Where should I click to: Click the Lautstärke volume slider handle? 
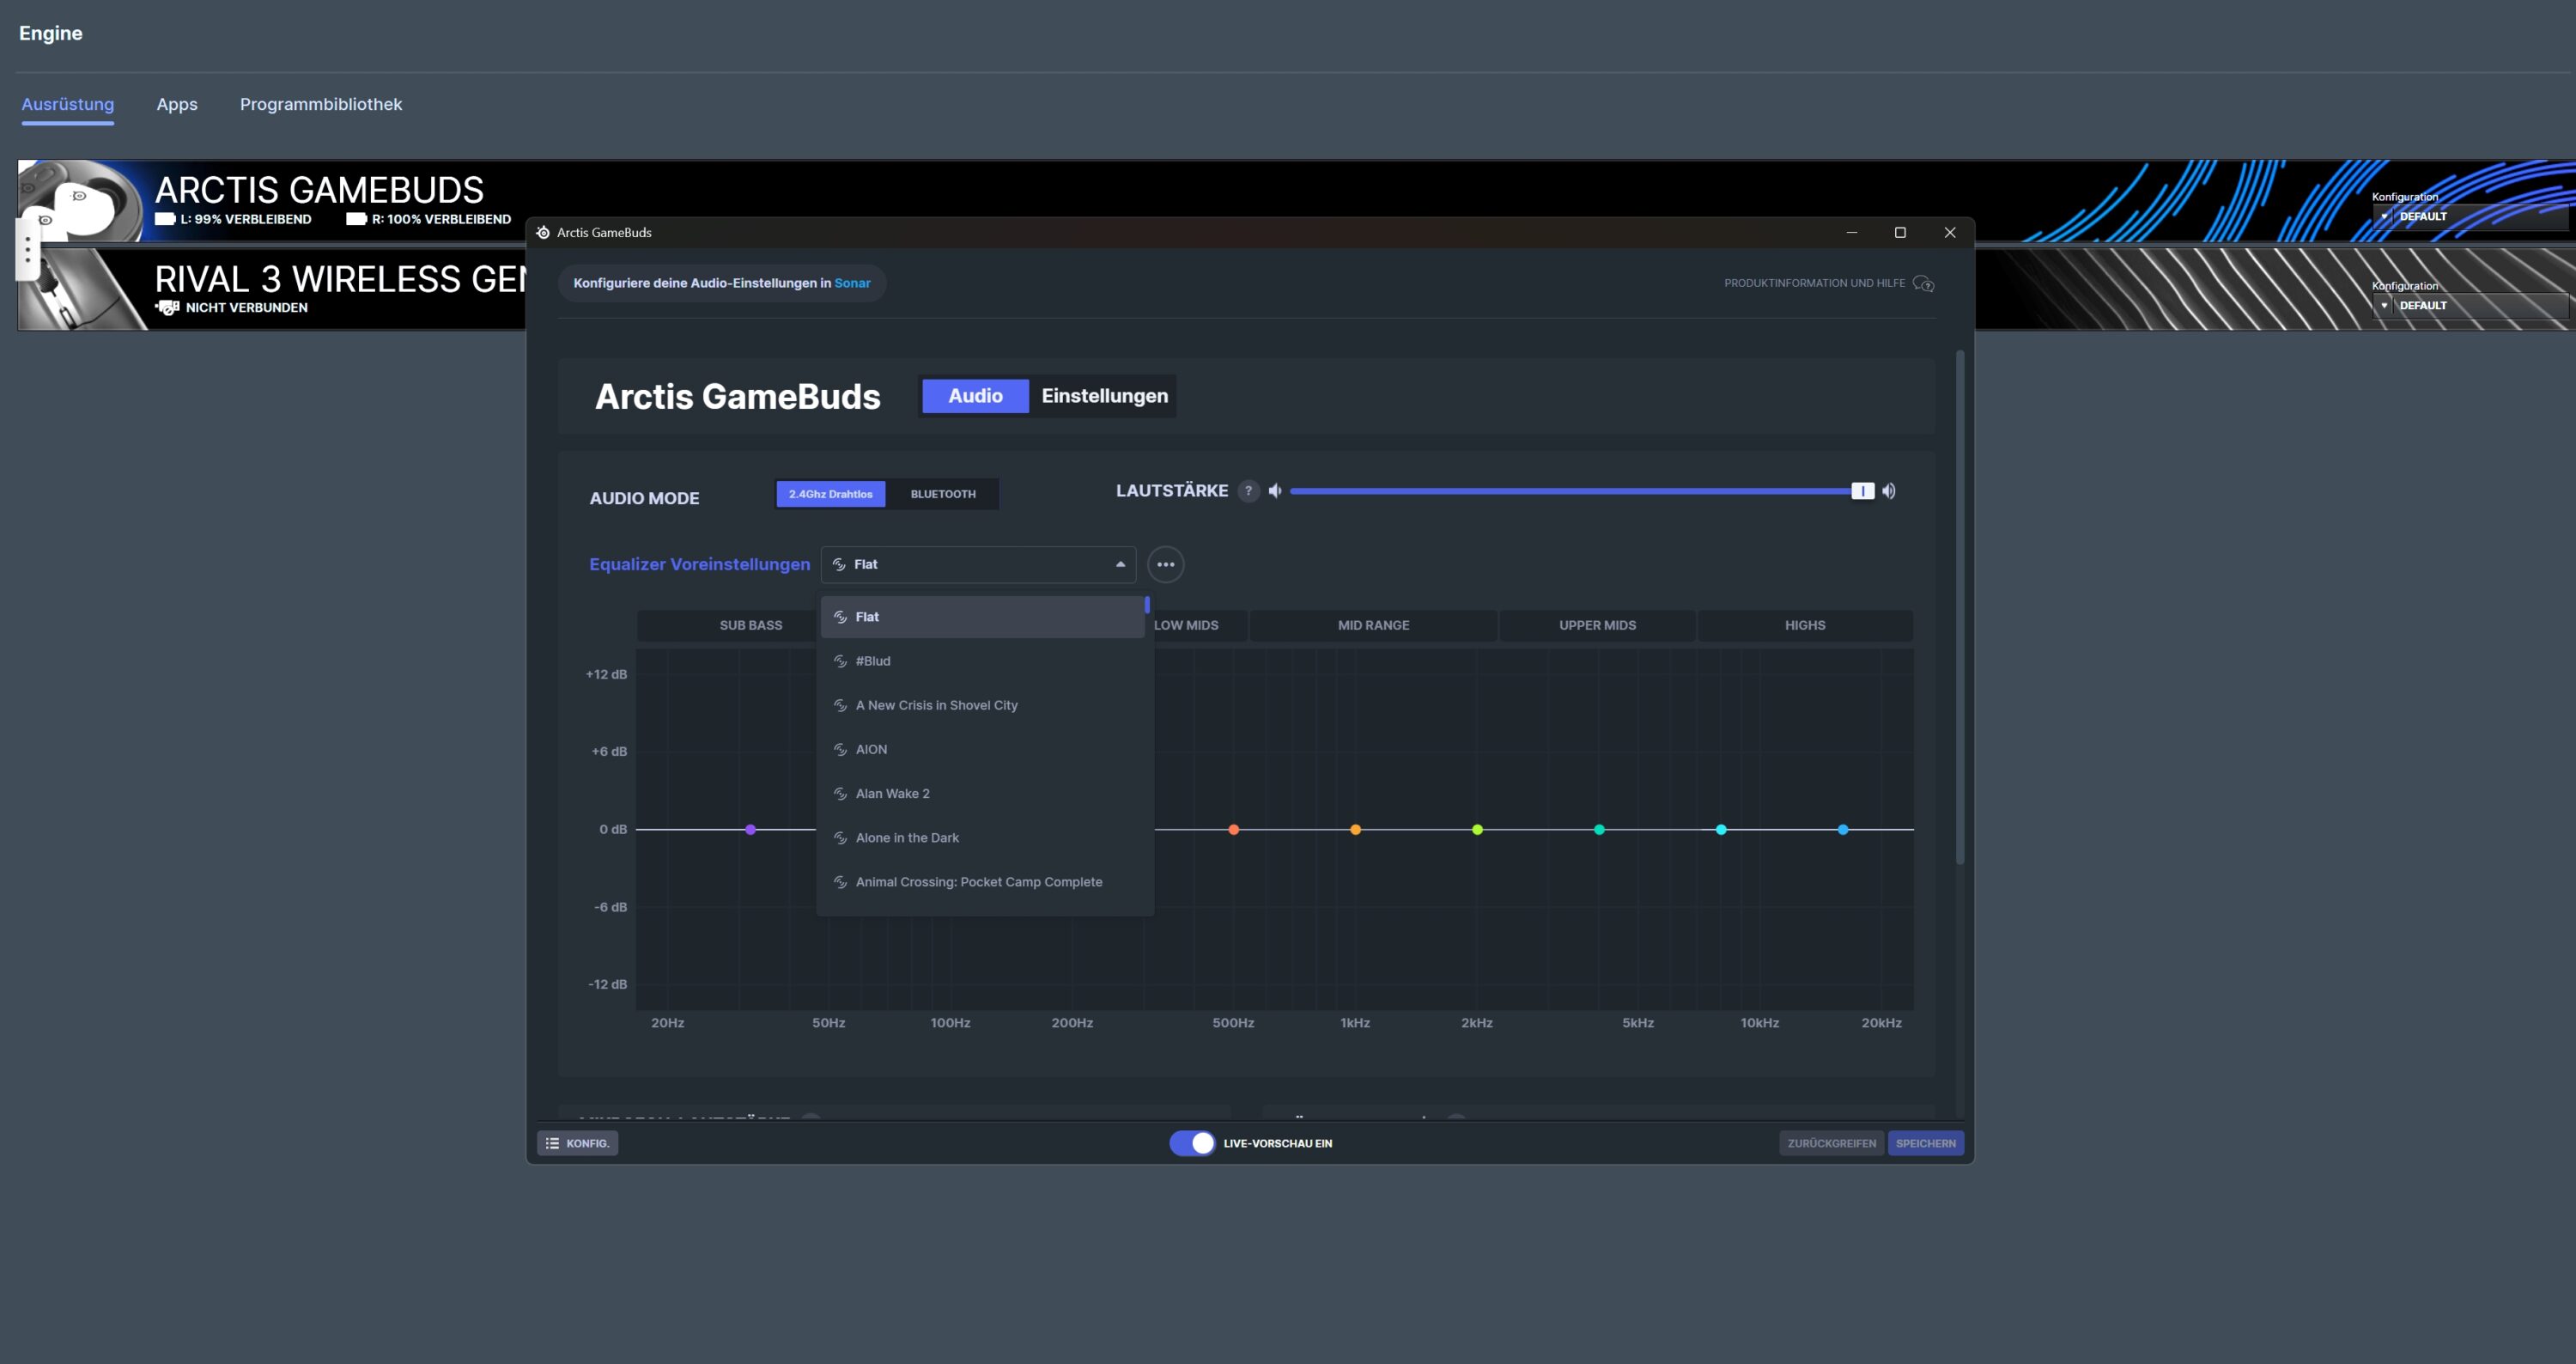[x=1862, y=491]
